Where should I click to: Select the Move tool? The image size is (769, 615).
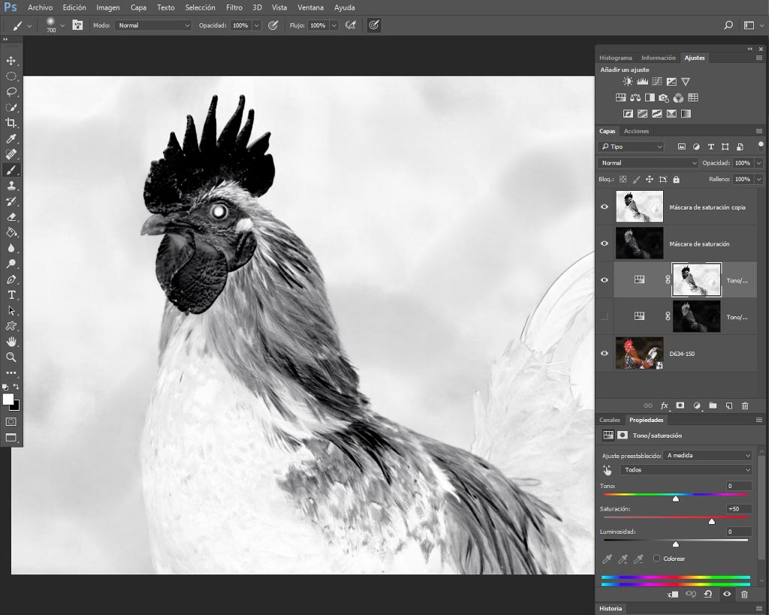(11, 61)
